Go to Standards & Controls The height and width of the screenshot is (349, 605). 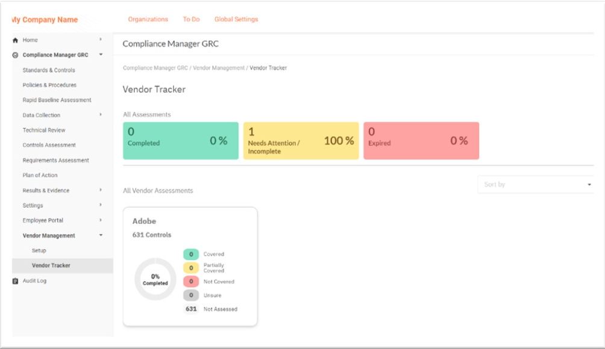pos(49,70)
